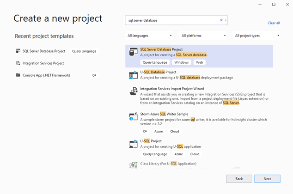This screenshot has height=194, width=293.
Task: Click the Recent project templates heading
Action: (x=44, y=36)
